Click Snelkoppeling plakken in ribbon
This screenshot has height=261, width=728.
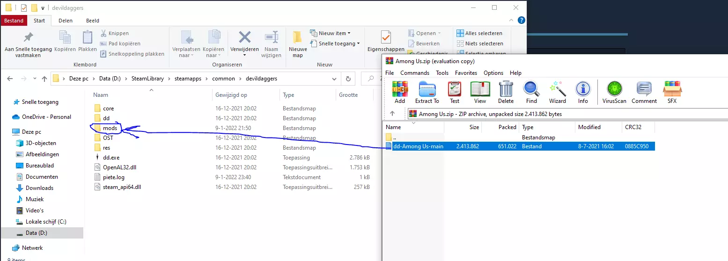click(132, 54)
